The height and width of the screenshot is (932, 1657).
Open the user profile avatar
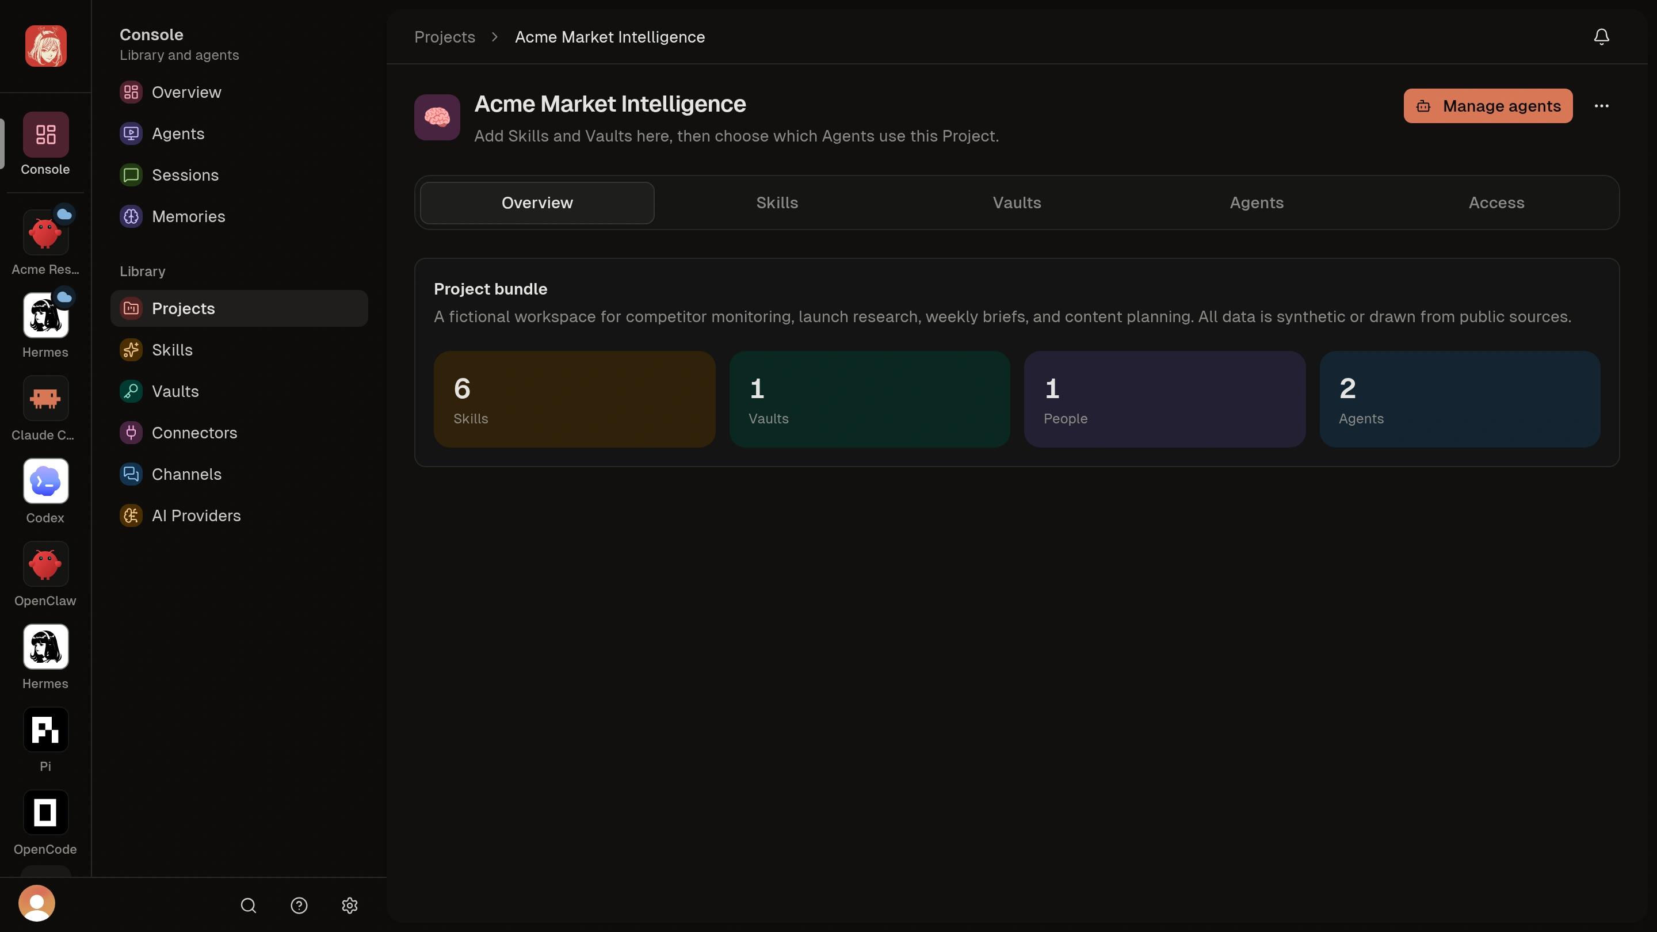[37, 903]
